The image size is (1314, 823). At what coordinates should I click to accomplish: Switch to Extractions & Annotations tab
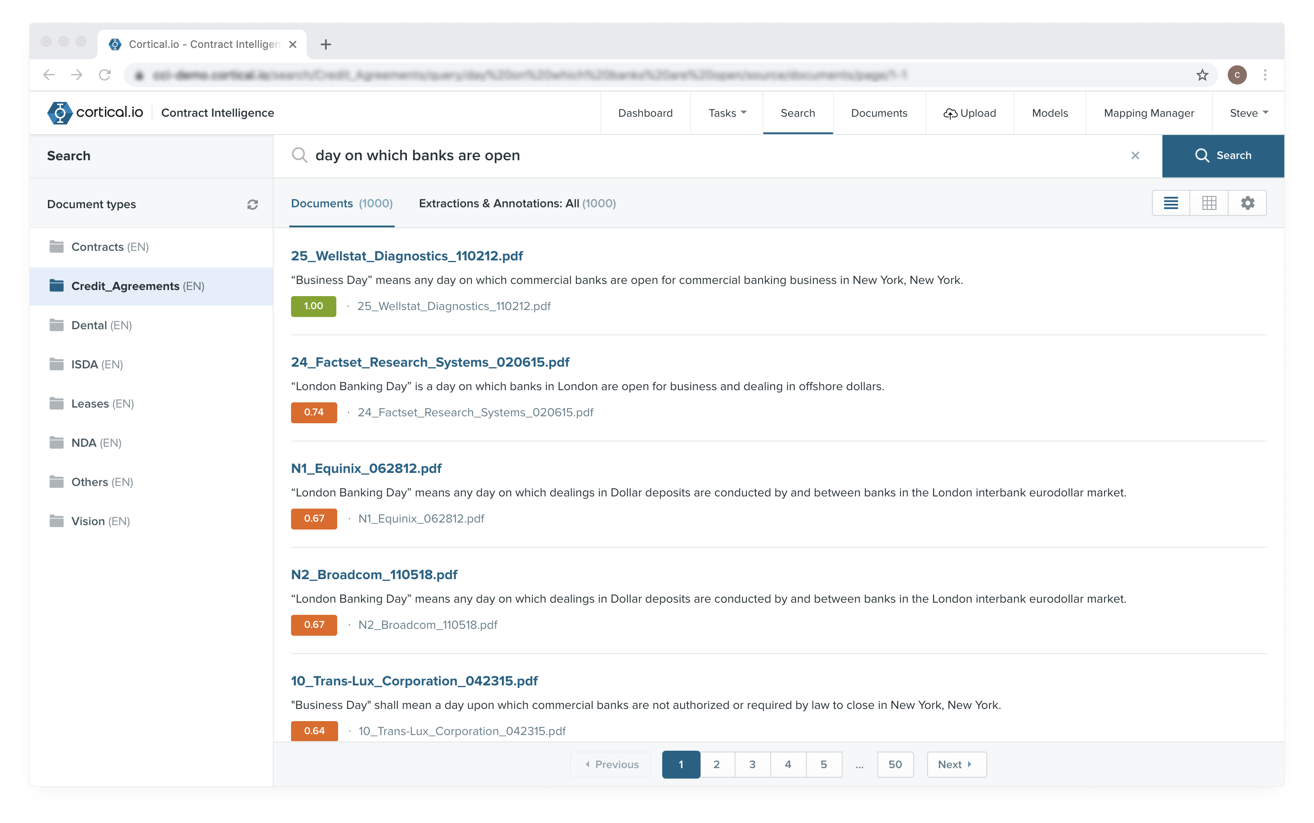tap(517, 203)
